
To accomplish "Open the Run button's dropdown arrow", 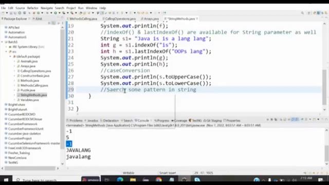I will click(59, 13).
